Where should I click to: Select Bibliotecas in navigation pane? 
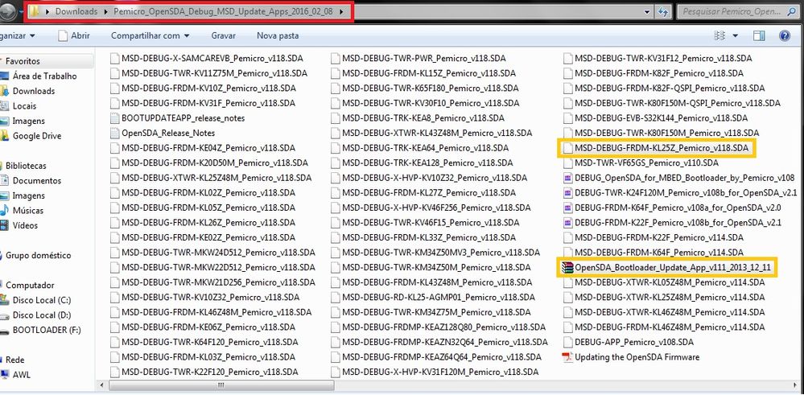pyautogui.click(x=26, y=166)
